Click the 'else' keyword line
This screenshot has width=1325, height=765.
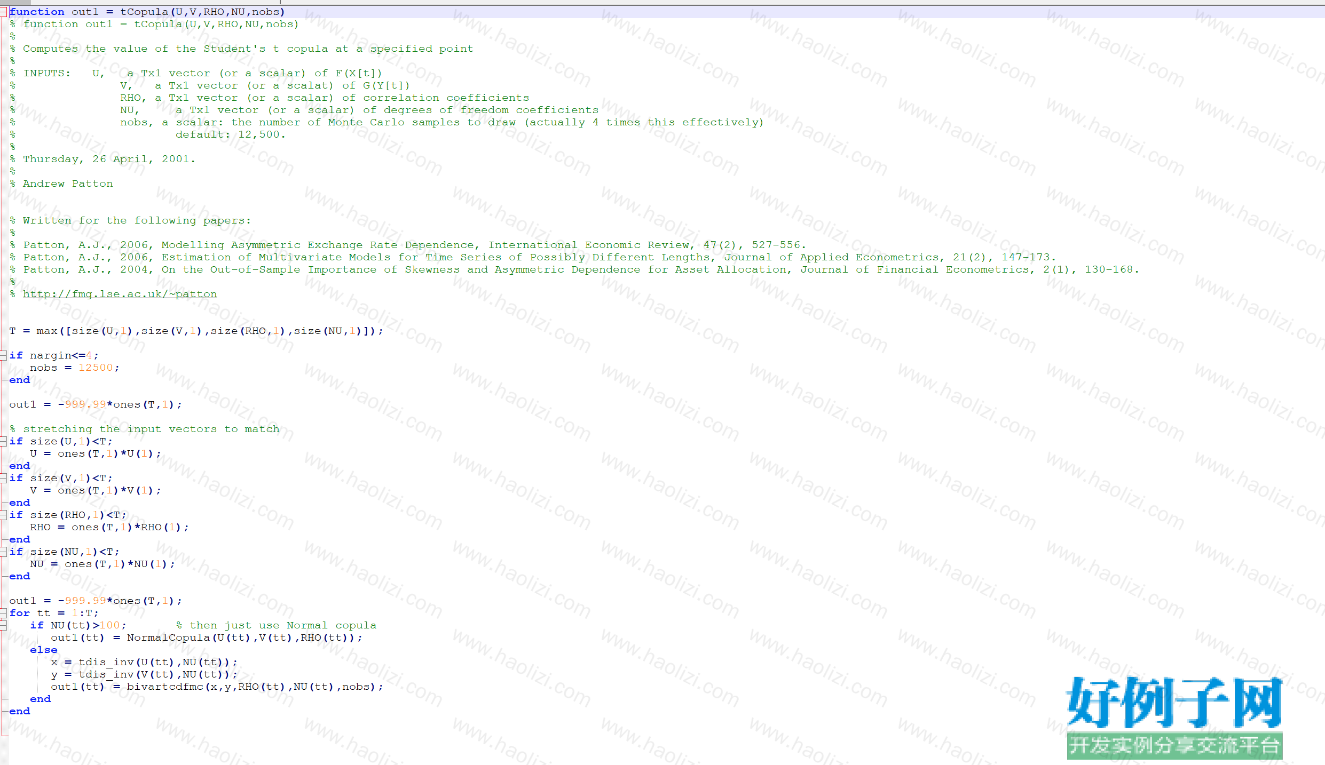pos(44,650)
